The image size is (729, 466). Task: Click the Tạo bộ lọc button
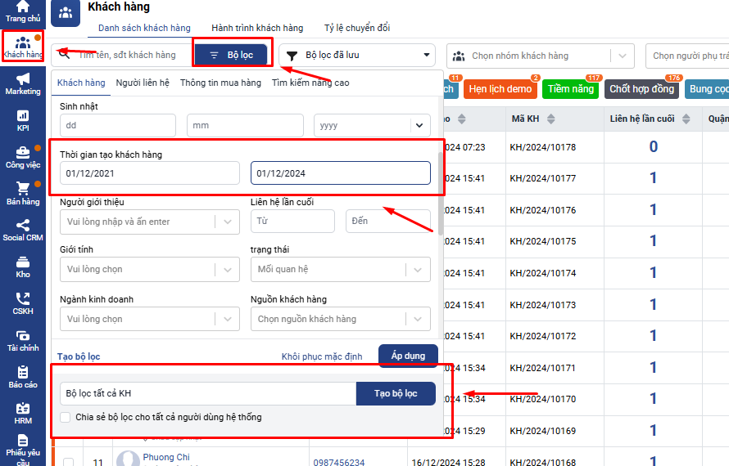(x=396, y=393)
